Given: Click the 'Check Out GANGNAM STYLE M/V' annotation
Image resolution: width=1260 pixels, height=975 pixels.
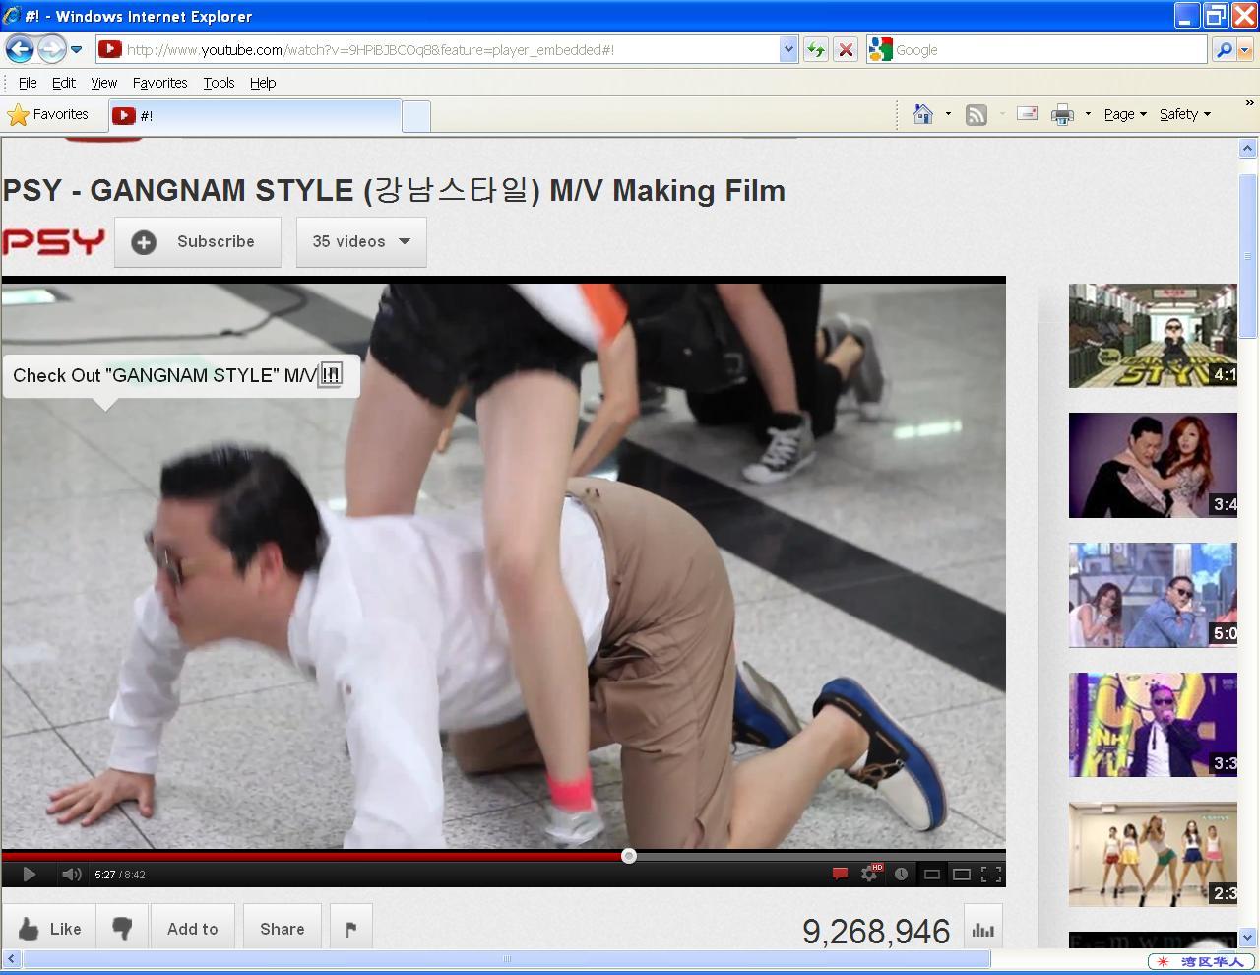Looking at the screenshot, I should click(181, 375).
